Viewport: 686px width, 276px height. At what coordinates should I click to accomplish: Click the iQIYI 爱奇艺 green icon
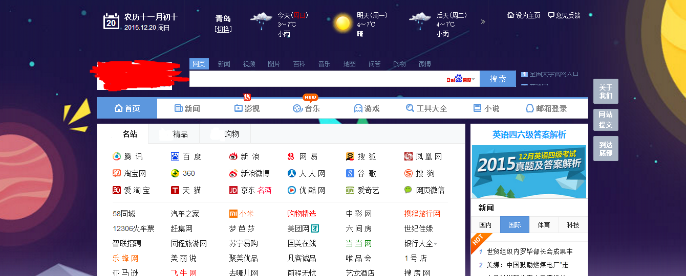click(350, 190)
